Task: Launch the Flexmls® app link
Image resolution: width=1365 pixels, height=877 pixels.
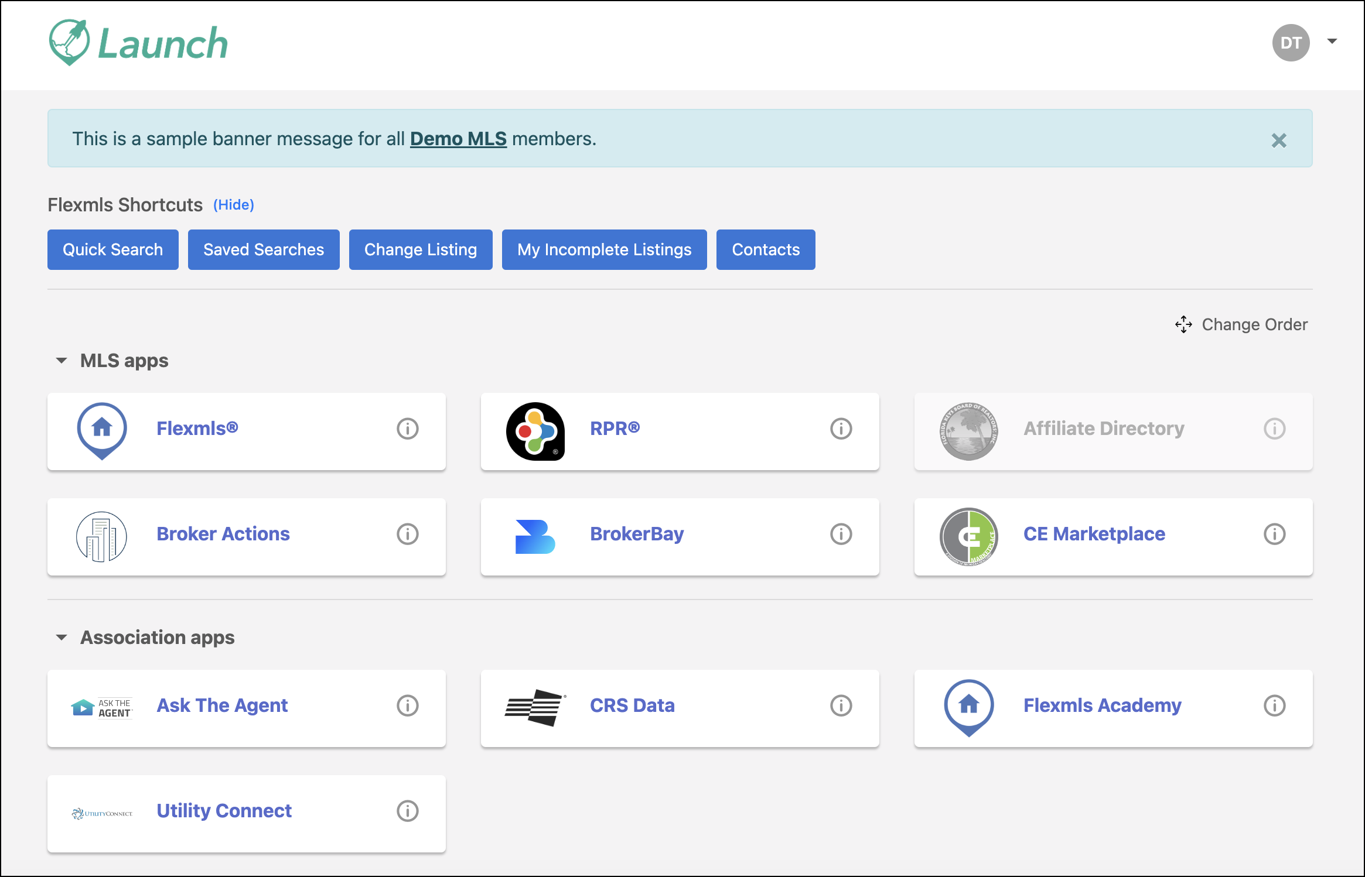Action: point(197,429)
